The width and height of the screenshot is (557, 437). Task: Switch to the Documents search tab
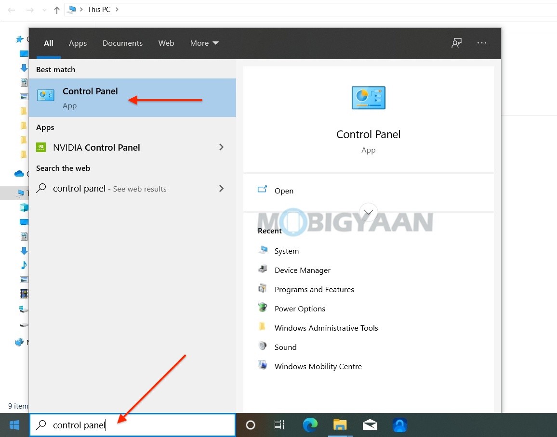(x=122, y=43)
